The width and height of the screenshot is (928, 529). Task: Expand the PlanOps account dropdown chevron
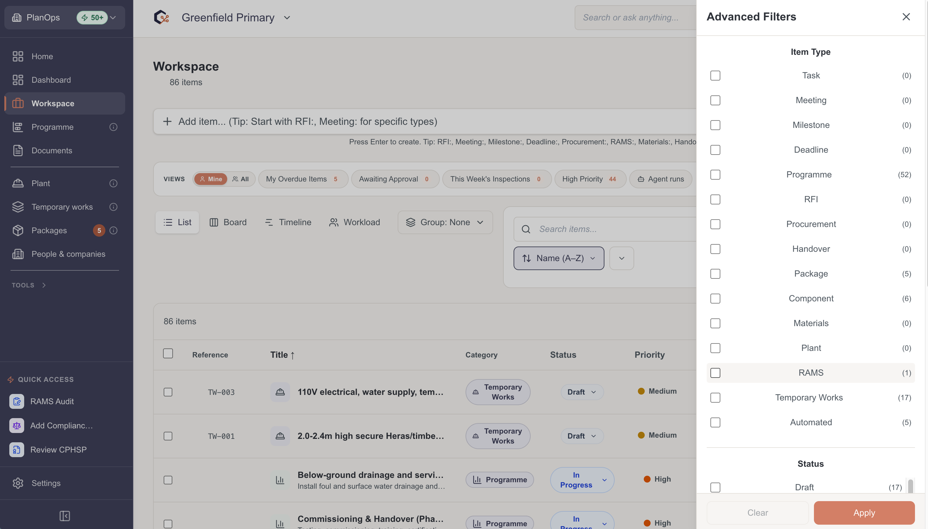pyautogui.click(x=113, y=17)
